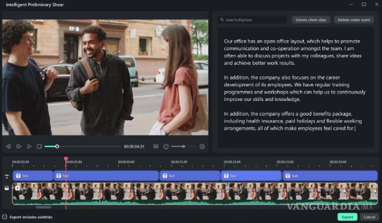The width and height of the screenshot is (382, 223).
Task: Cancel the Intelligent Preliminary Shear dialog
Action: [370, 217]
